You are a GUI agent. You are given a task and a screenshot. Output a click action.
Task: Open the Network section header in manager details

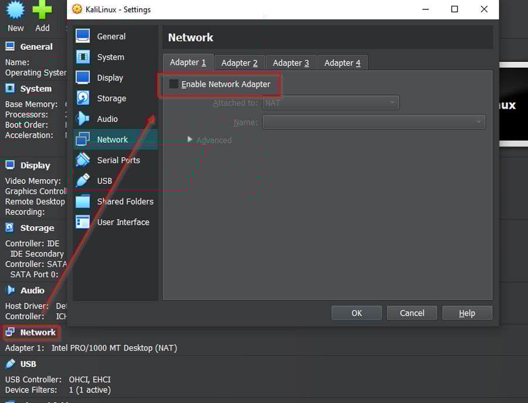coord(38,332)
